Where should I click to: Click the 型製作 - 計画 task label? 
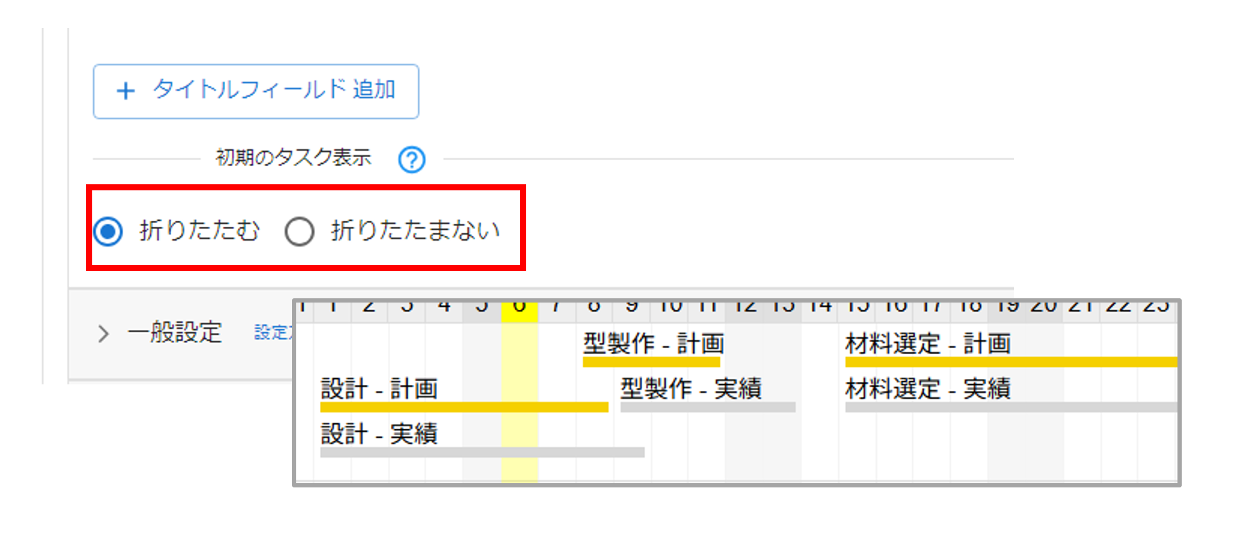(x=654, y=344)
